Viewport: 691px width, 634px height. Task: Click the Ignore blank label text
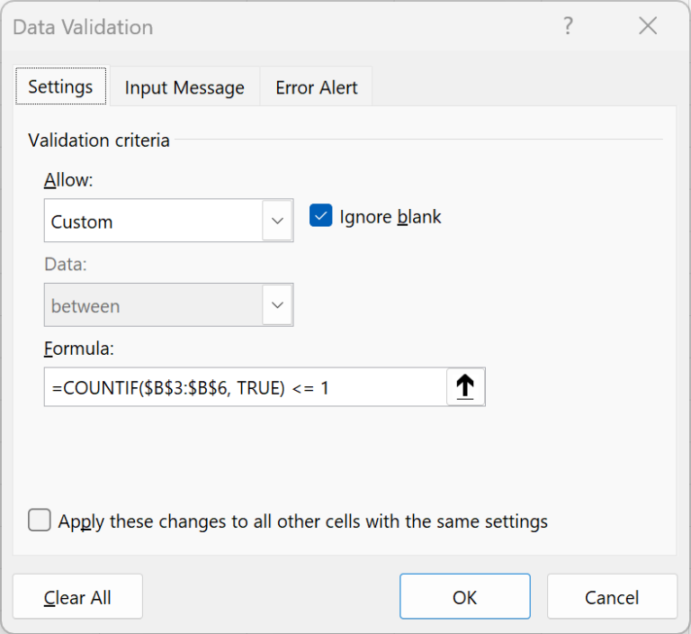[x=390, y=217]
